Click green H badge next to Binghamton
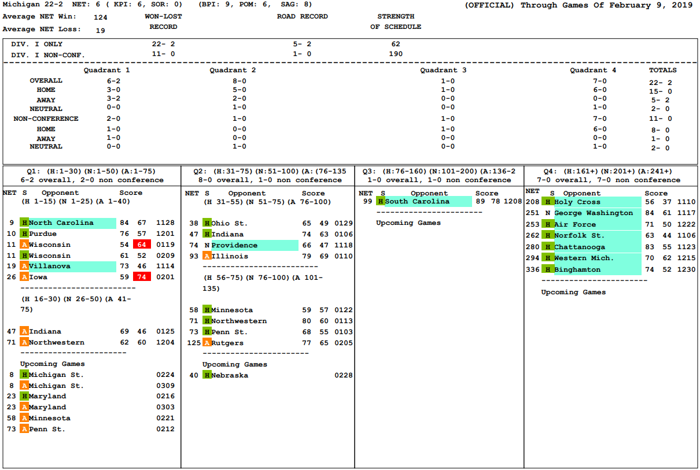 click(x=548, y=269)
